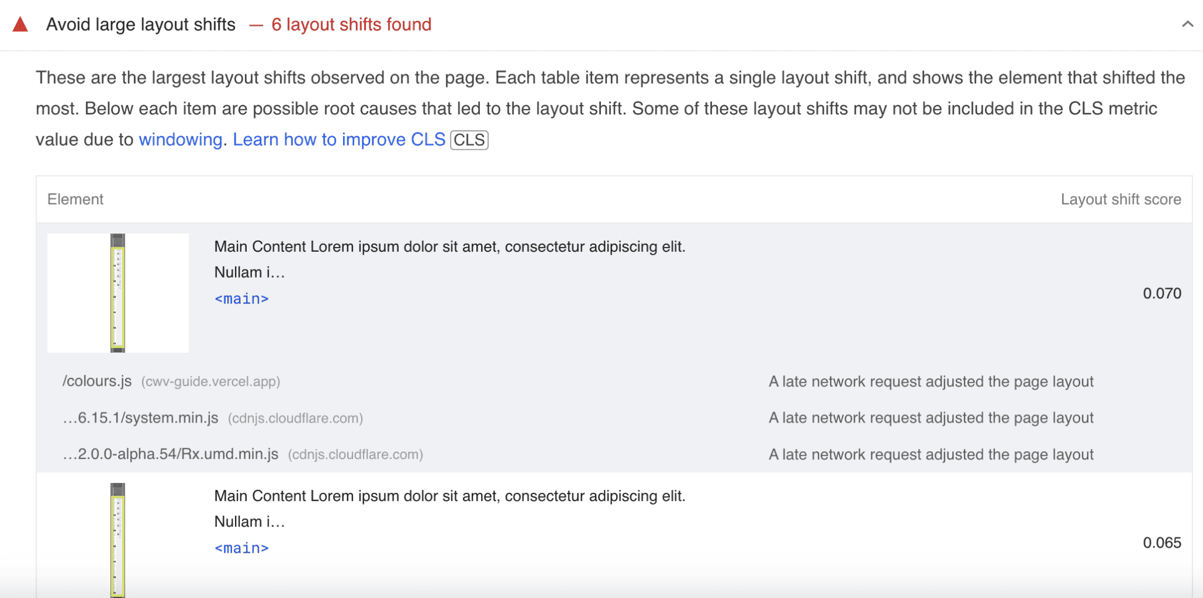1203x598 pixels.
Task: Click the late network request explanation text
Action: point(930,381)
